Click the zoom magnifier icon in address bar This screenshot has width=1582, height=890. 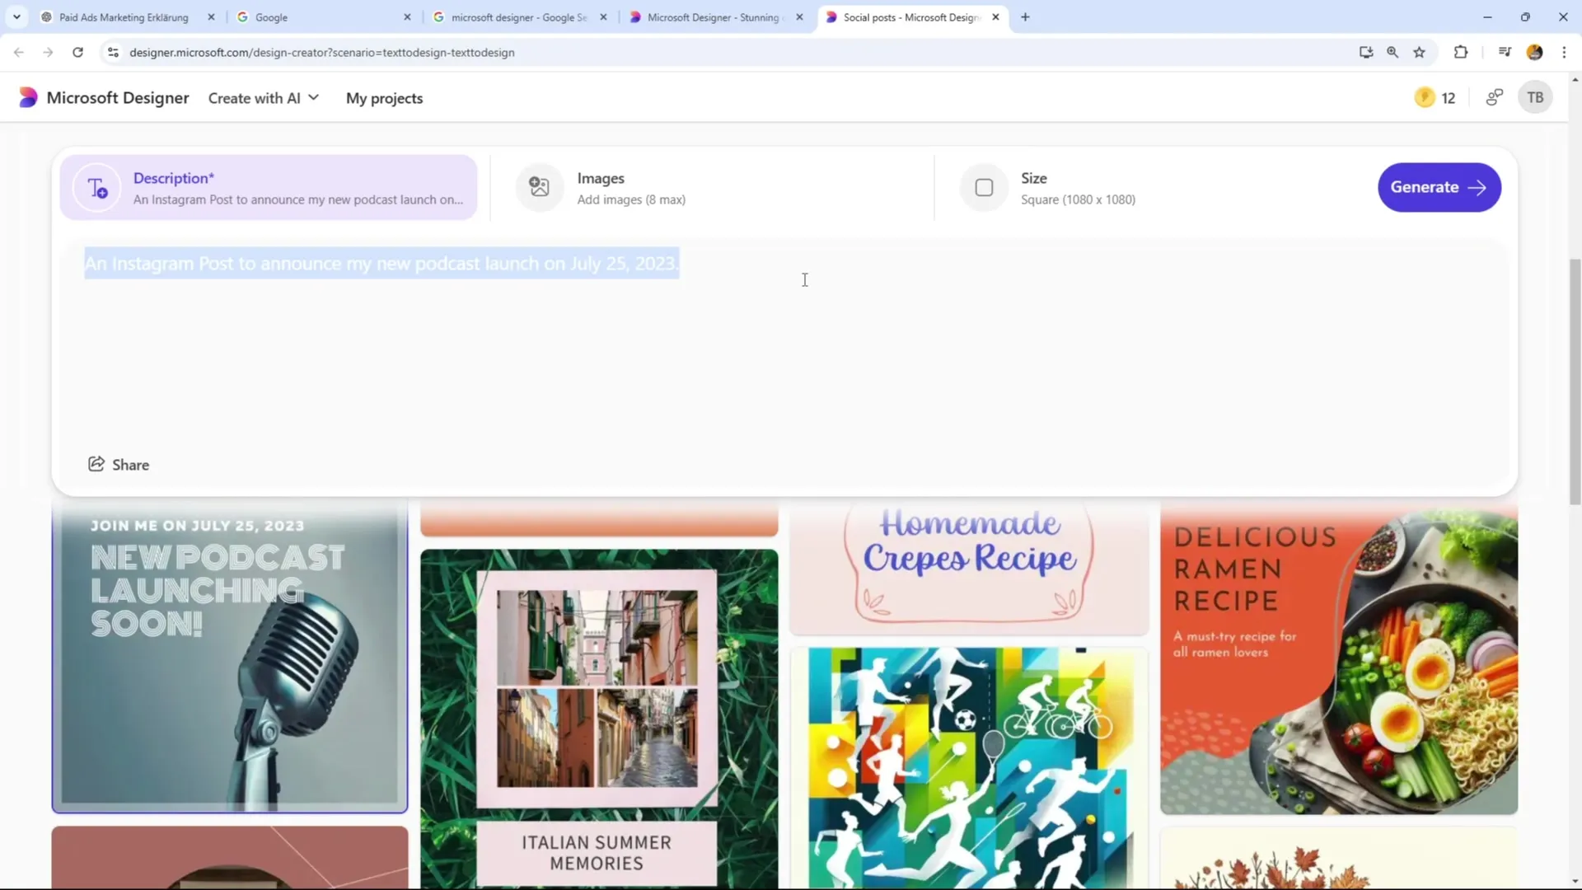pyautogui.click(x=1392, y=52)
